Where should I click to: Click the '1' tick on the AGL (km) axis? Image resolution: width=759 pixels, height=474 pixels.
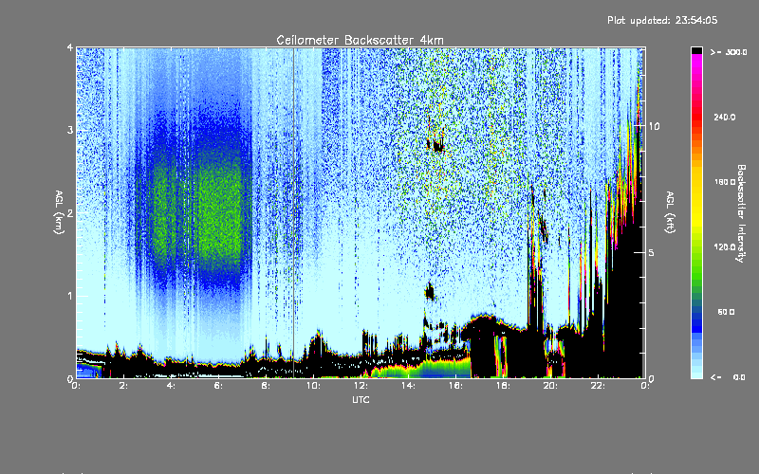click(70, 296)
